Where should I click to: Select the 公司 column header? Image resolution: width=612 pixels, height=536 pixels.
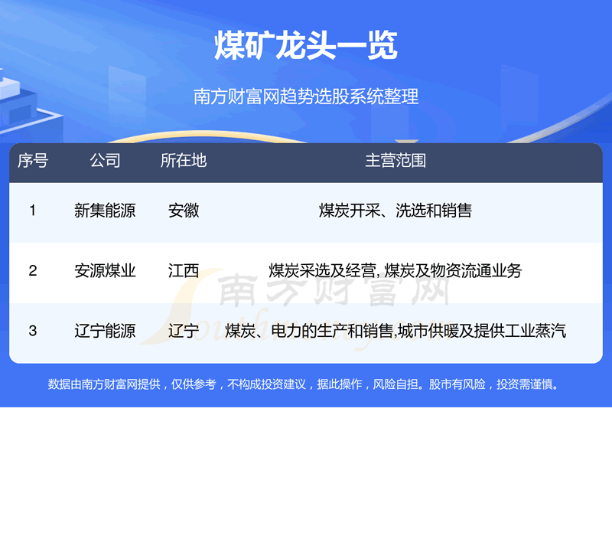tap(105, 161)
